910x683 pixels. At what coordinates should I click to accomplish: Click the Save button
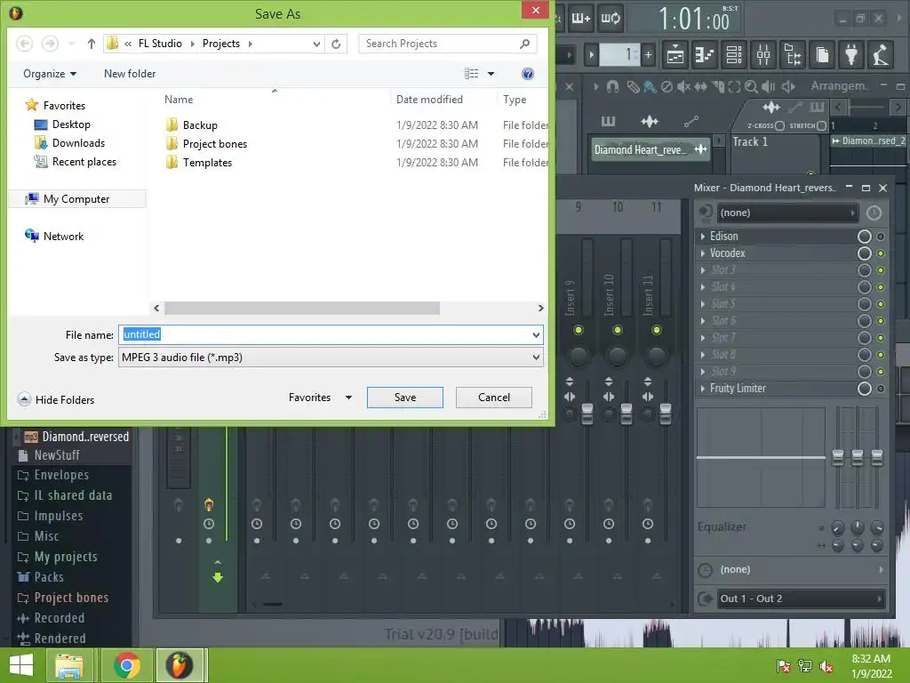click(x=405, y=398)
